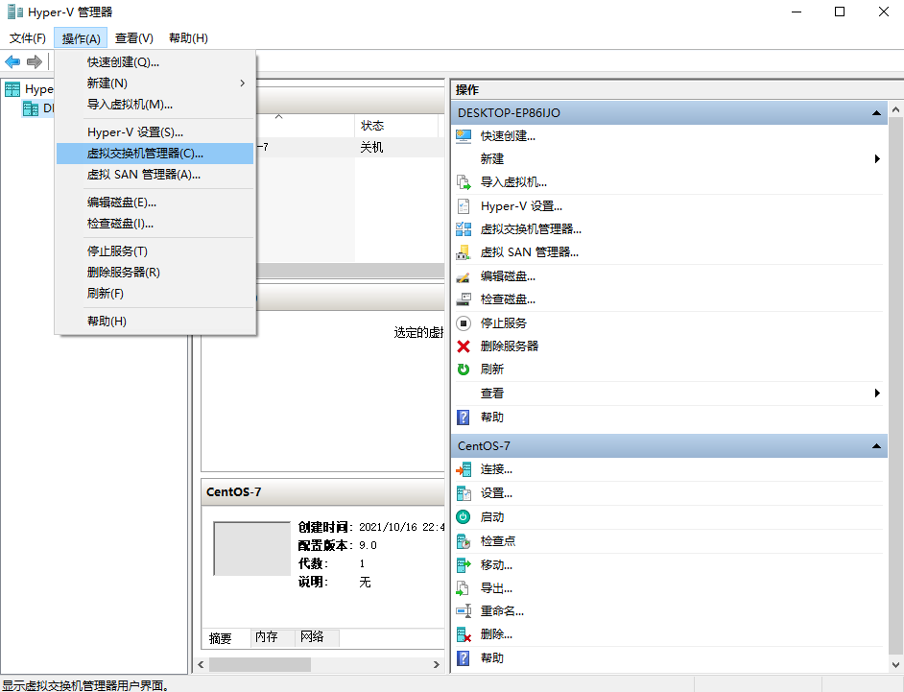Click the Export icon for CentOS-7
Image resolution: width=904 pixels, height=692 pixels.
pos(463,588)
